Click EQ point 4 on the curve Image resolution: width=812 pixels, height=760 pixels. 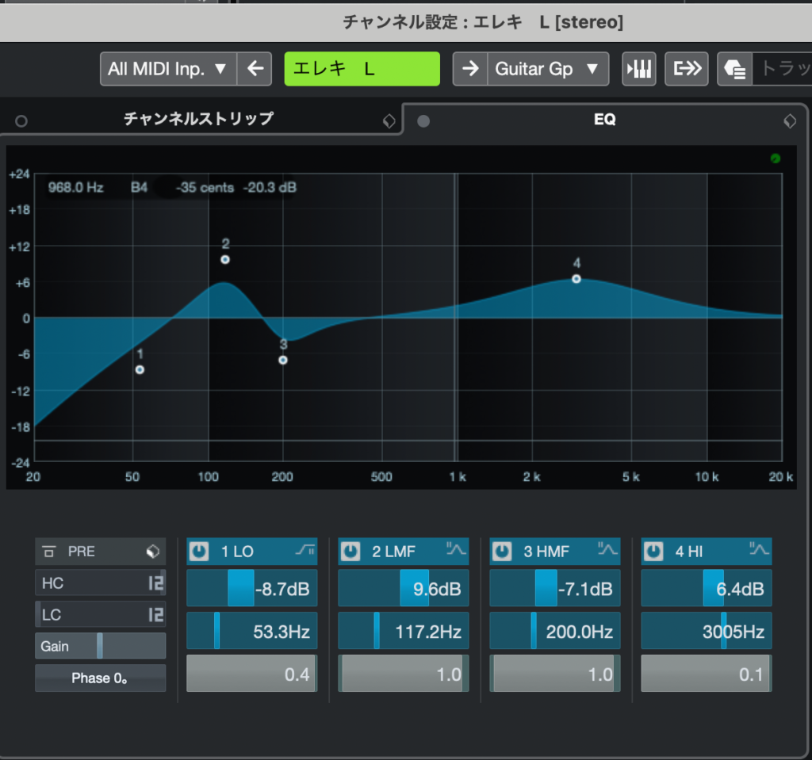(576, 279)
